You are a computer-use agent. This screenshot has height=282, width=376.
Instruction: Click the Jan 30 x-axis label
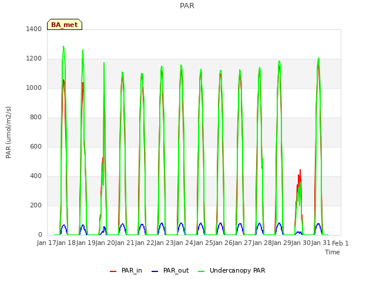tap(301, 243)
